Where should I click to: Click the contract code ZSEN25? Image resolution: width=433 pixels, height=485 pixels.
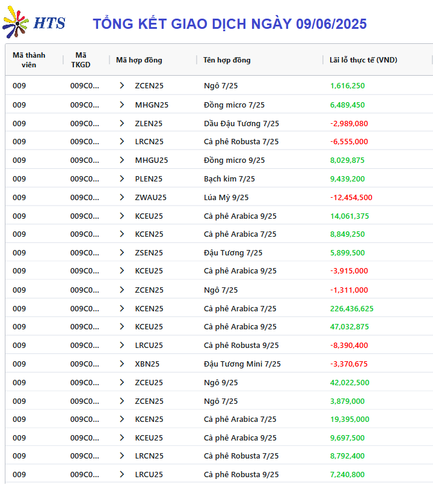click(149, 252)
